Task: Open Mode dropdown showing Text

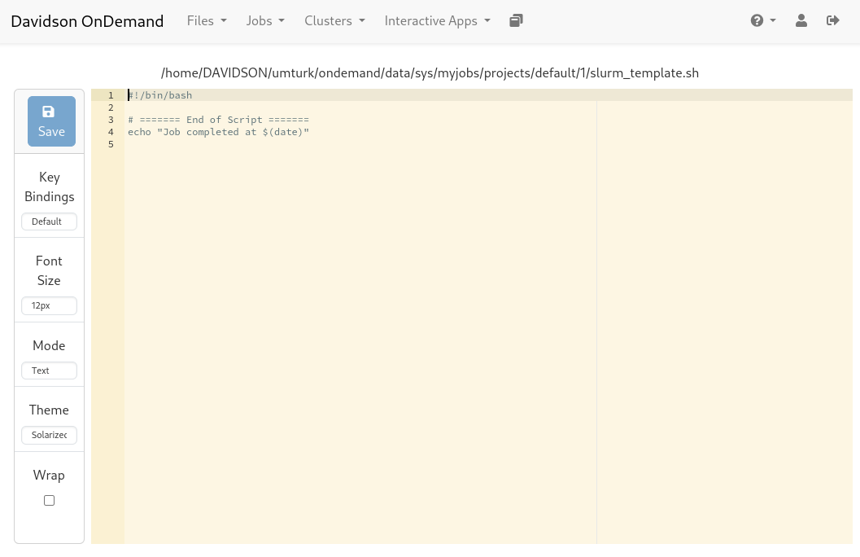Action: (x=49, y=371)
